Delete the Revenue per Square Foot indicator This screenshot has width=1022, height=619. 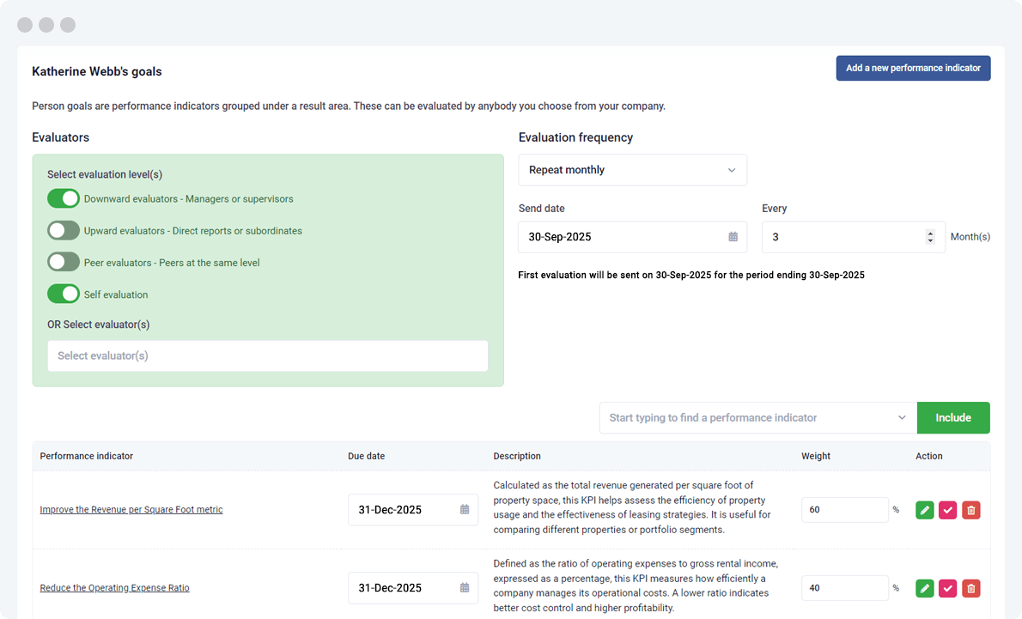click(970, 510)
